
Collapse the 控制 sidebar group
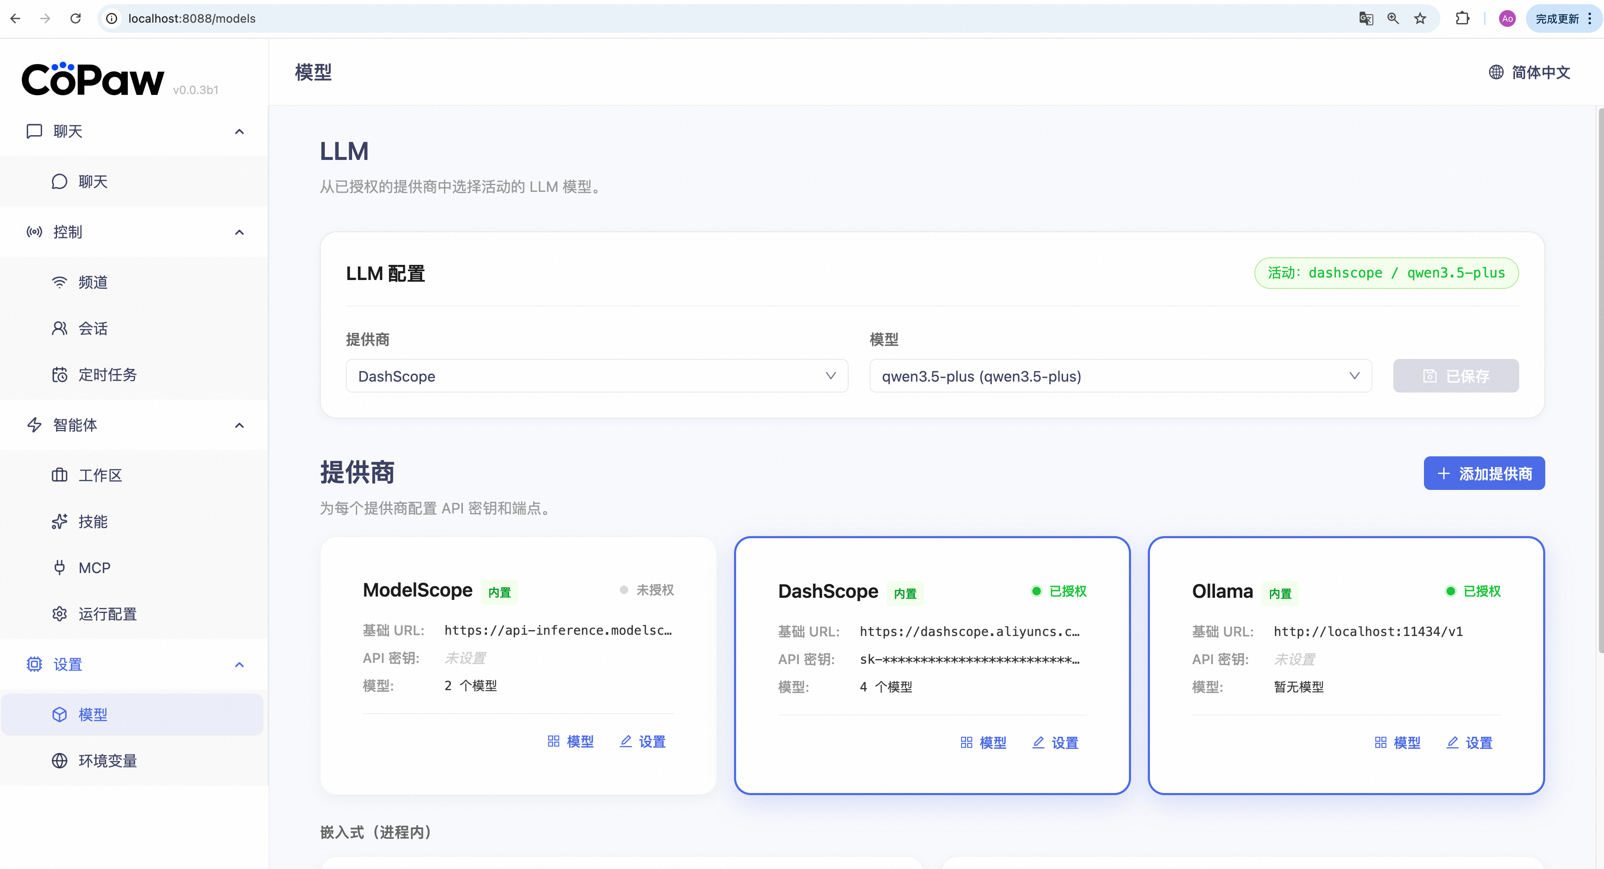[239, 232]
